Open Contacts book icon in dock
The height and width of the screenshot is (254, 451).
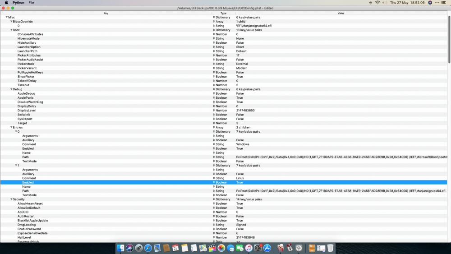click(166, 248)
